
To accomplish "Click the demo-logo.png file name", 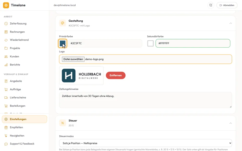I will tap(94, 59).
